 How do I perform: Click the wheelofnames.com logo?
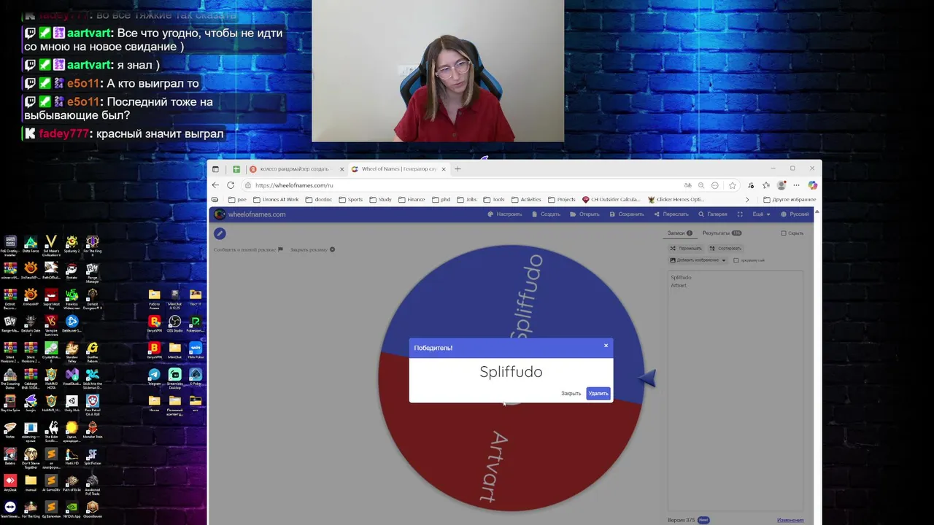tap(250, 214)
